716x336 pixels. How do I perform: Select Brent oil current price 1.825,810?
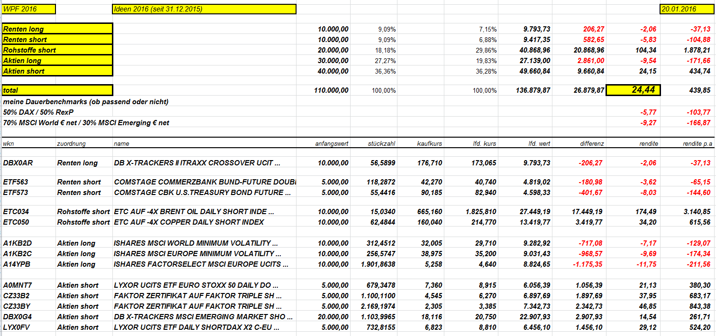pyautogui.click(x=481, y=211)
